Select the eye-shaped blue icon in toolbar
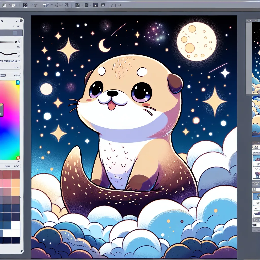Viewport: 260px width, 260px height. pyautogui.click(x=45, y=5)
